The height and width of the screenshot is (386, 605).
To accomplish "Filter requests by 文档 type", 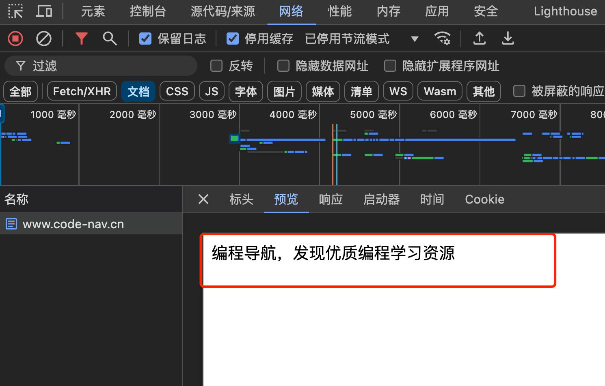I will [x=138, y=91].
